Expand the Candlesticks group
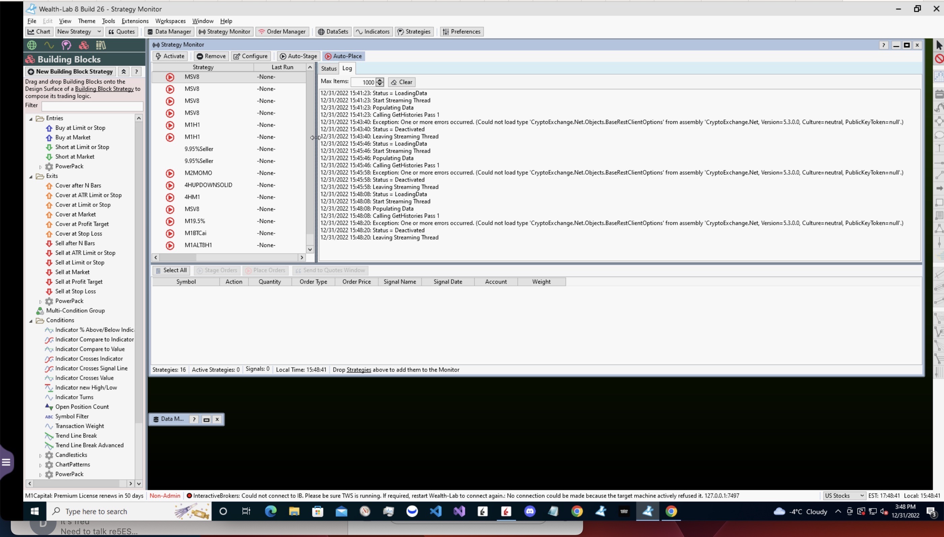The image size is (944, 537). tap(40, 455)
